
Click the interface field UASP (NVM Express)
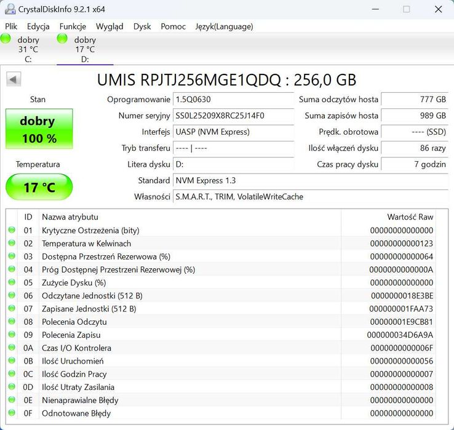click(233, 132)
